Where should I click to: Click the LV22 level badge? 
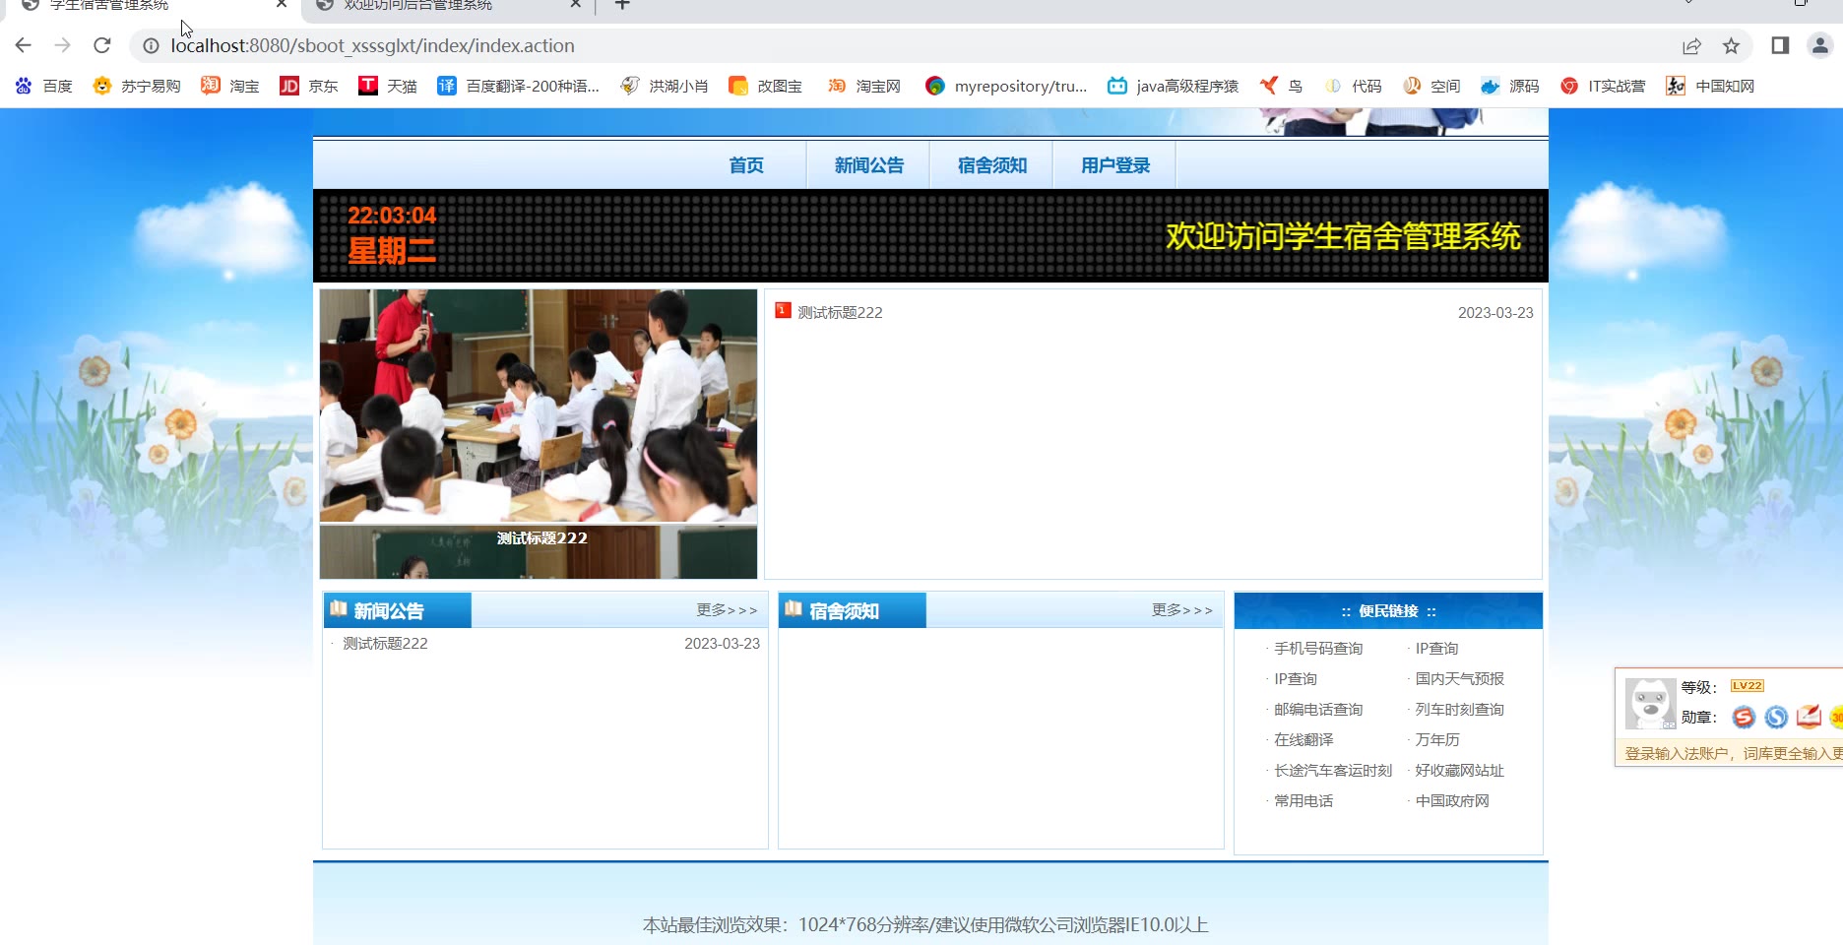(x=1748, y=686)
